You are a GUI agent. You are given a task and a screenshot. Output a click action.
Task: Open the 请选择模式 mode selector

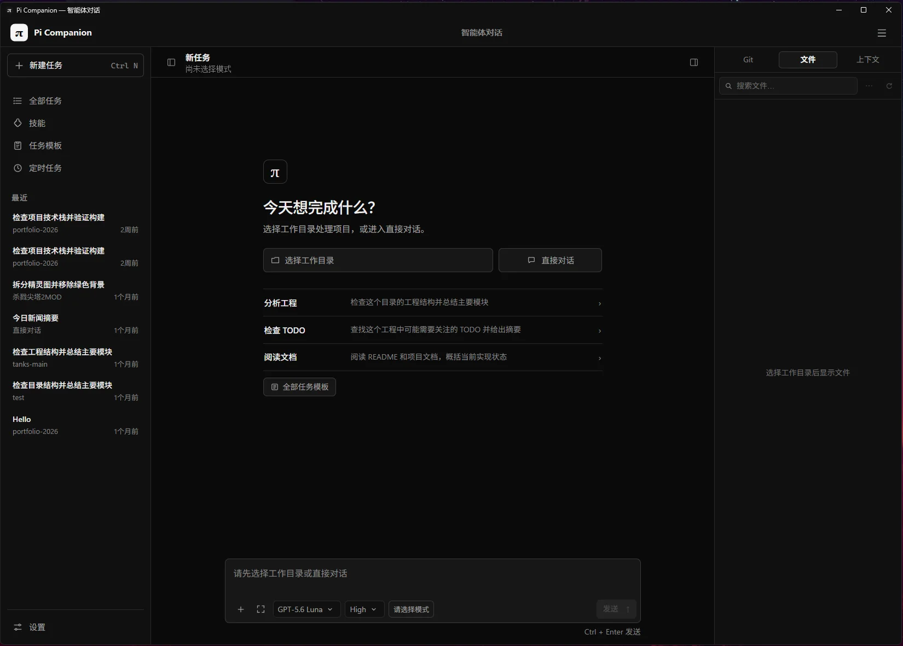(411, 609)
